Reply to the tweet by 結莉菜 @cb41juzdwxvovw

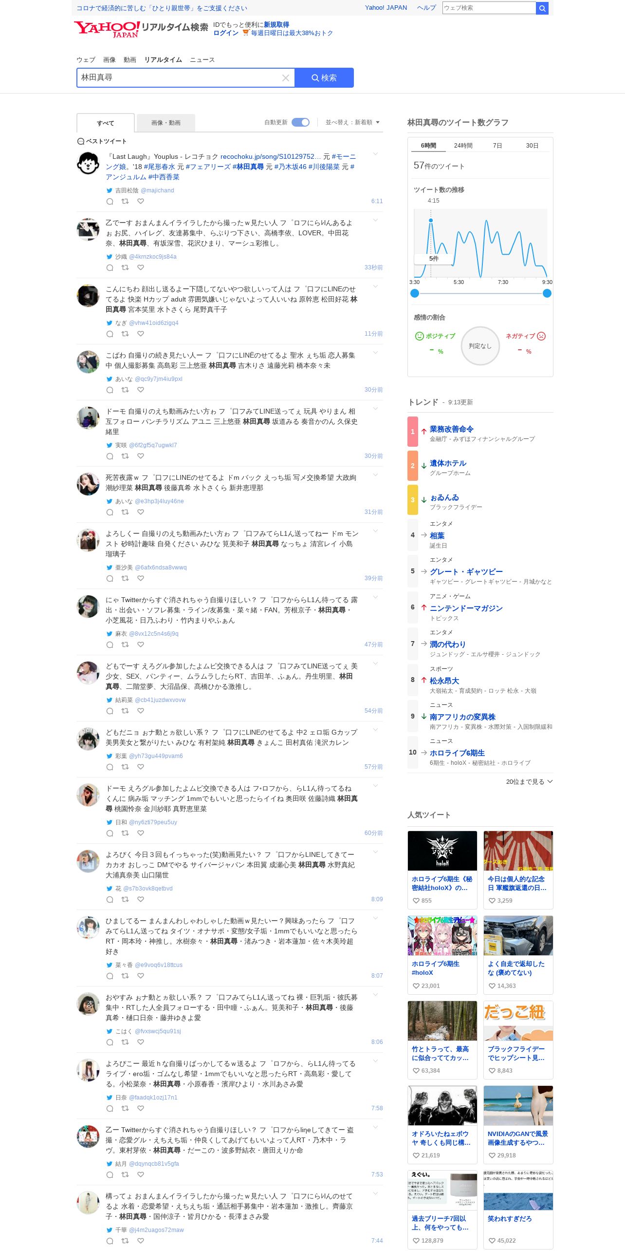pyautogui.click(x=110, y=711)
